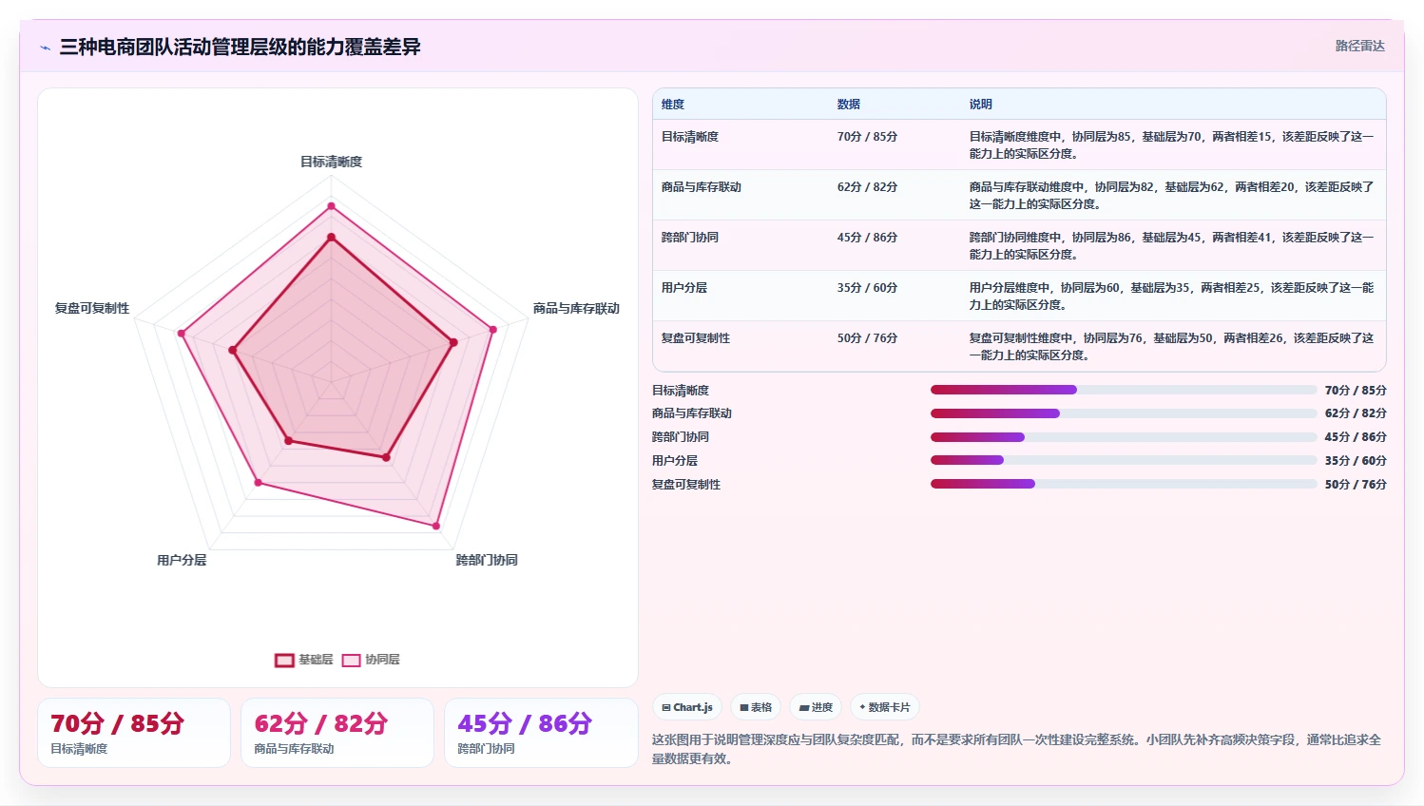1424x806 pixels.
Task: Open the 62分 / 82分 商品与库存联动 summary card
Action: point(337,733)
